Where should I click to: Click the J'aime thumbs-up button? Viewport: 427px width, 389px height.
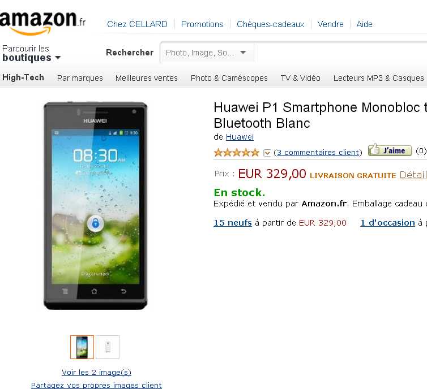(390, 150)
